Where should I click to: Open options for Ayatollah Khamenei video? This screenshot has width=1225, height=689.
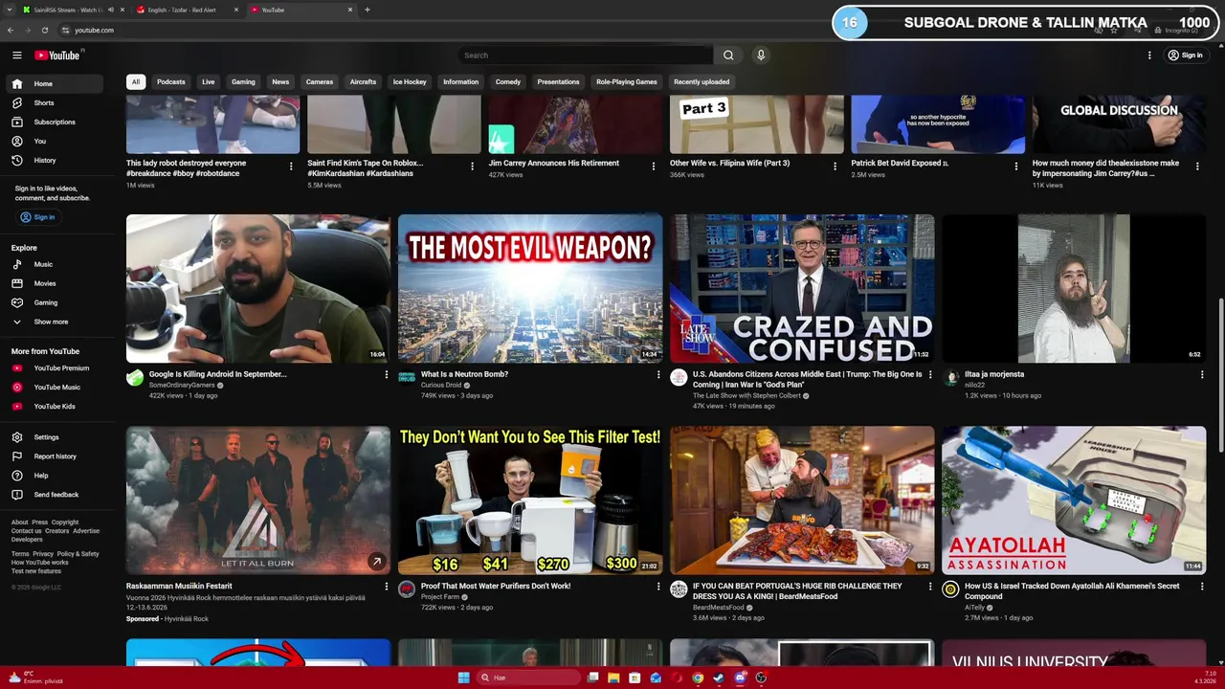click(x=1202, y=587)
